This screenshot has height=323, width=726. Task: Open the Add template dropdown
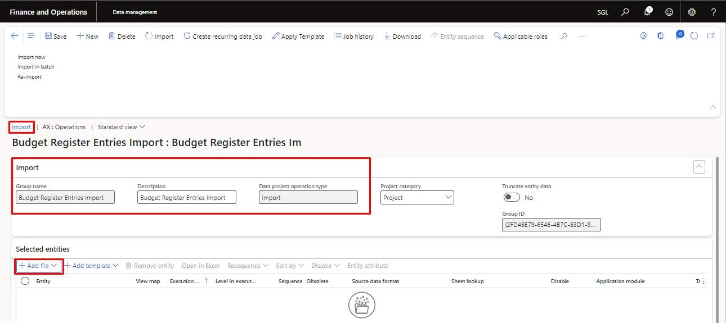coord(91,266)
